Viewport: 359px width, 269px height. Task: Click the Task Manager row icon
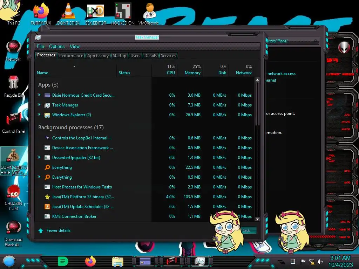tap(47, 105)
